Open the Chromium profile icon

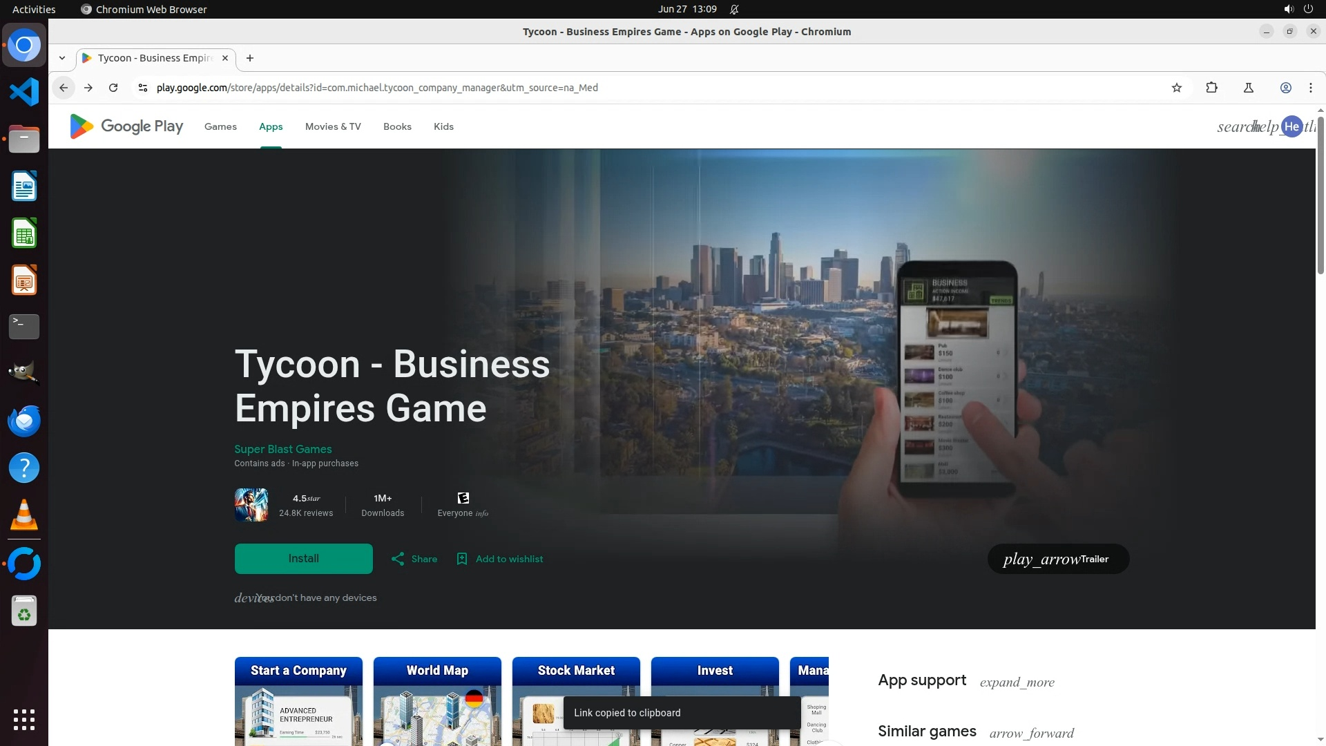(x=1286, y=88)
